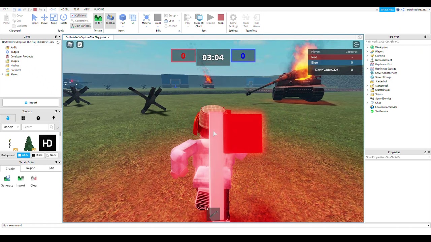Toggle Constraints option
Screen dimensions: 431x242
coord(79,21)
